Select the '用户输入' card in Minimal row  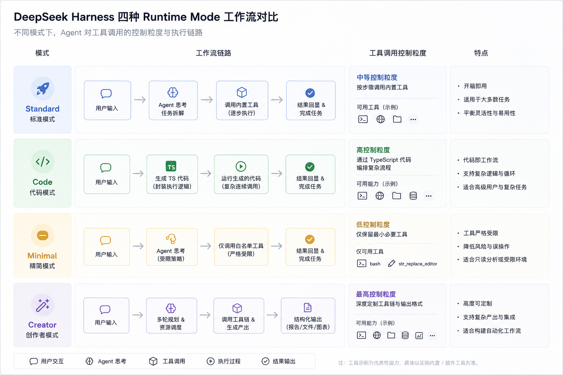point(107,247)
